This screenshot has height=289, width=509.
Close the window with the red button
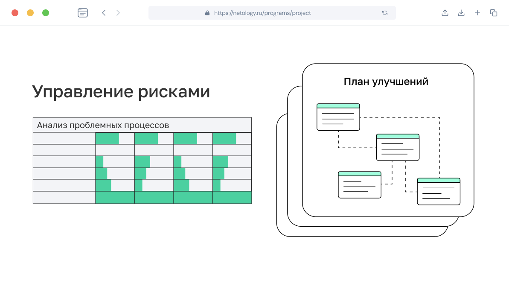coord(15,13)
